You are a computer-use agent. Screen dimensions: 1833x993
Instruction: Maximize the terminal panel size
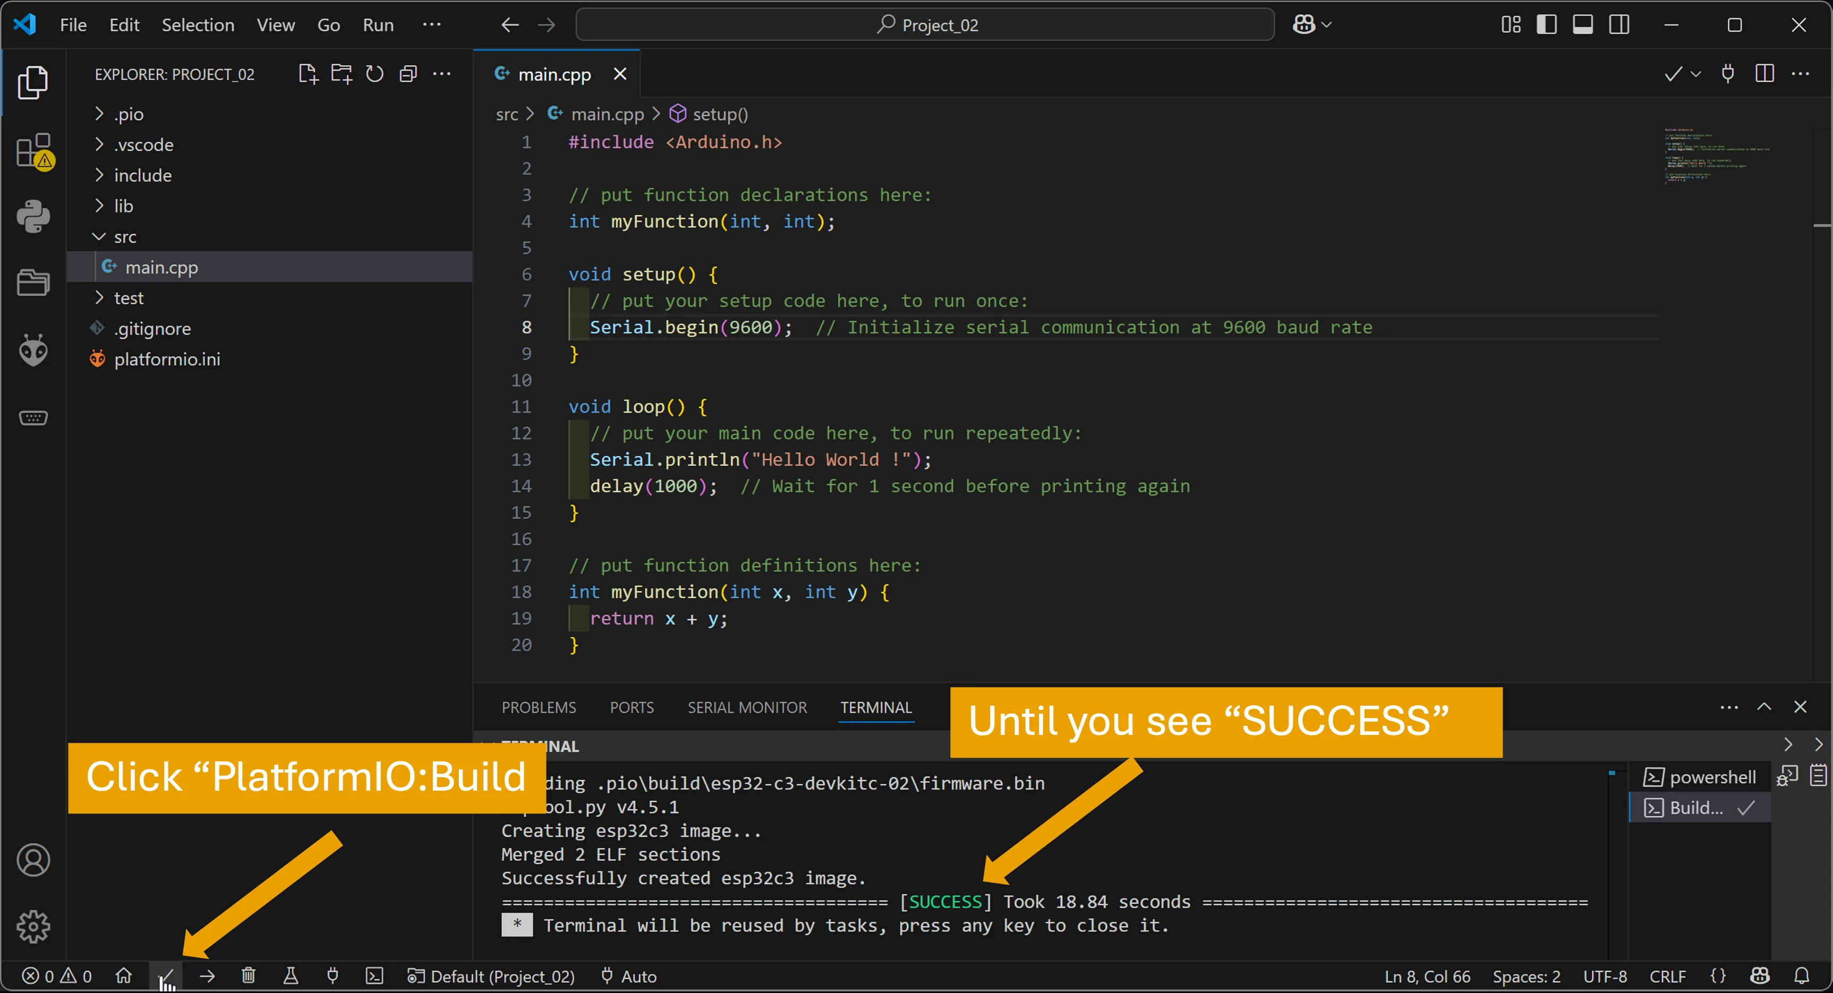(1764, 706)
